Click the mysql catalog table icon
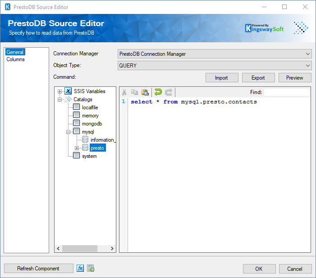 click(76, 131)
